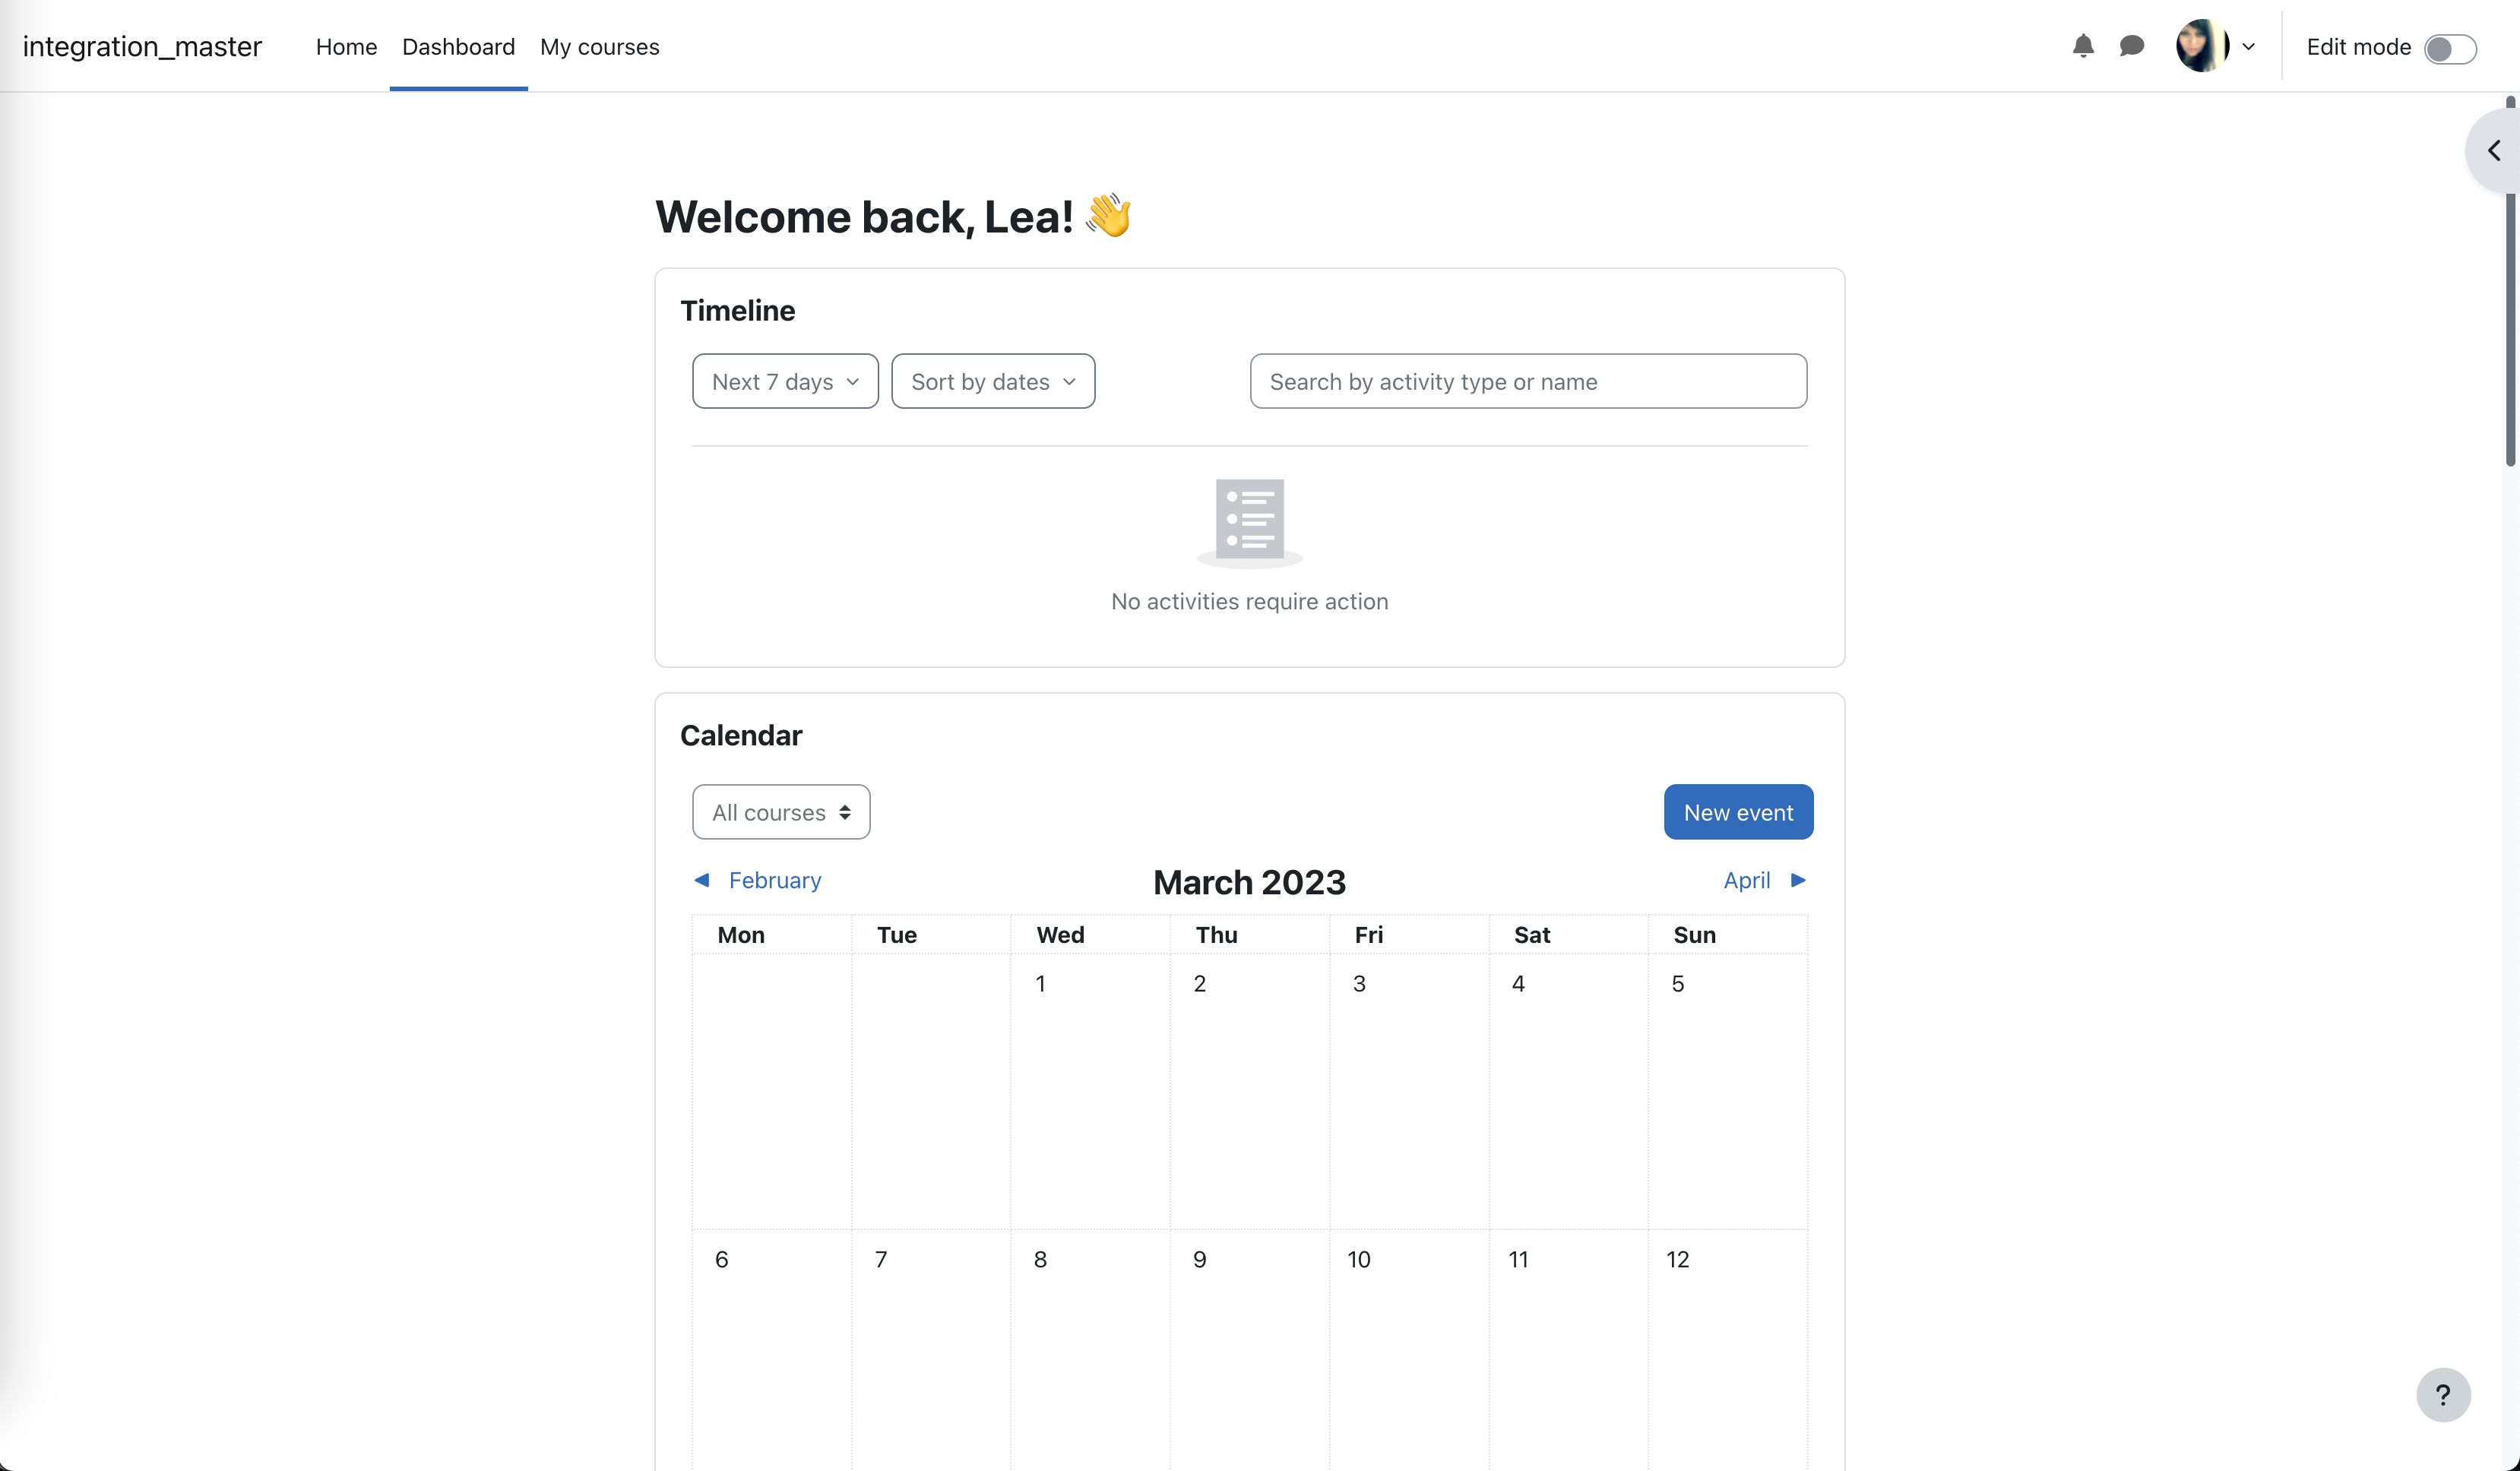2520x1471 pixels.
Task: Select day 7 in the calendar
Action: coord(881,1260)
